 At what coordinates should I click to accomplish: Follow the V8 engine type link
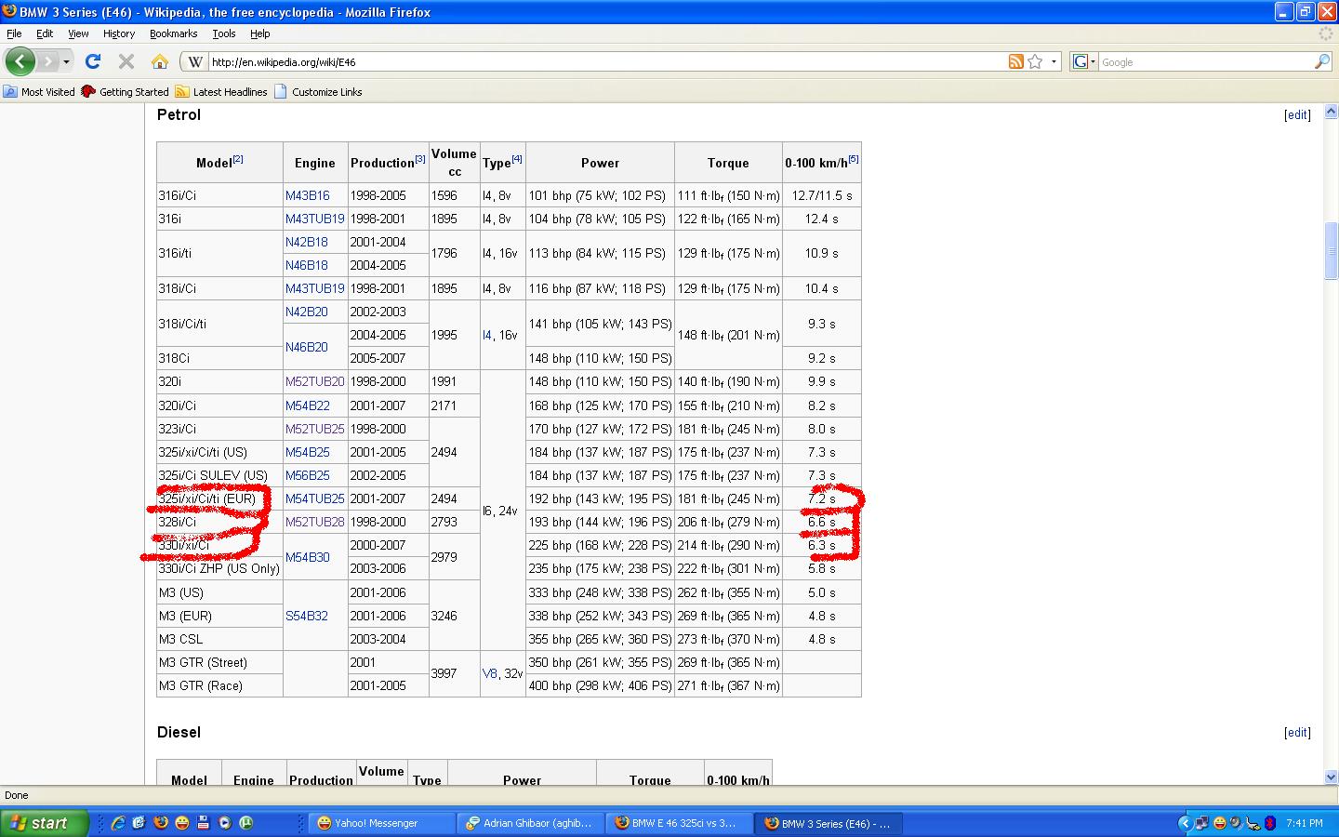[x=490, y=673]
